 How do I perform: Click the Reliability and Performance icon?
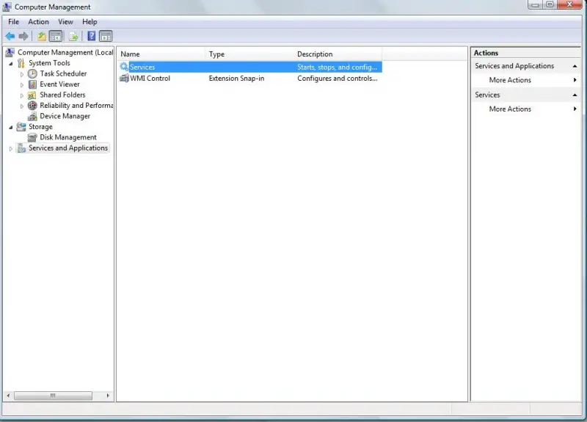click(32, 106)
